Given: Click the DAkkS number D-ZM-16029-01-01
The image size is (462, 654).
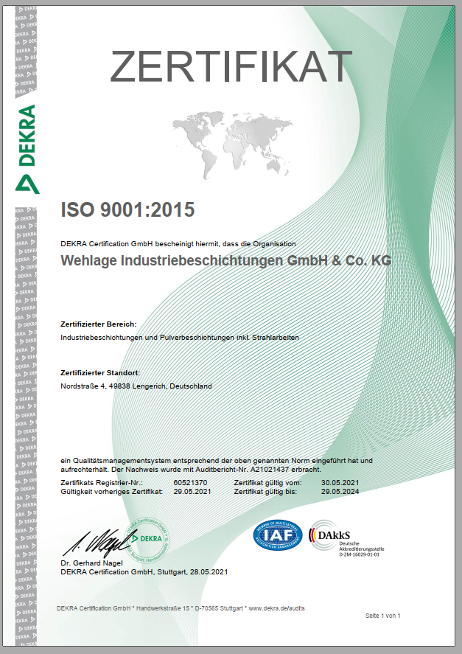Looking at the screenshot, I should pyautogui.click(x=359, y=554).
